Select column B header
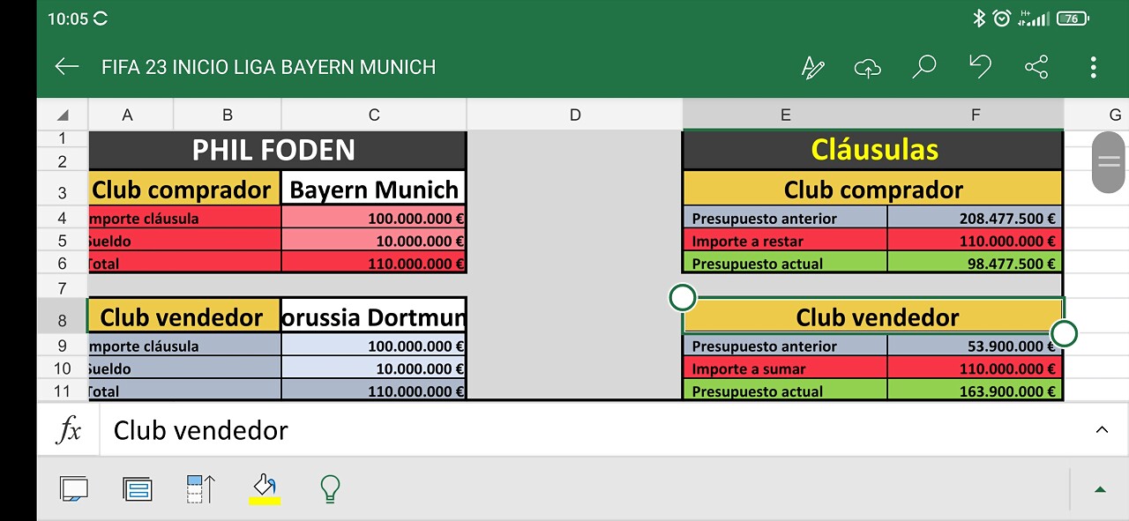This screenshot has height=521, width=1129. pos(228,115)
